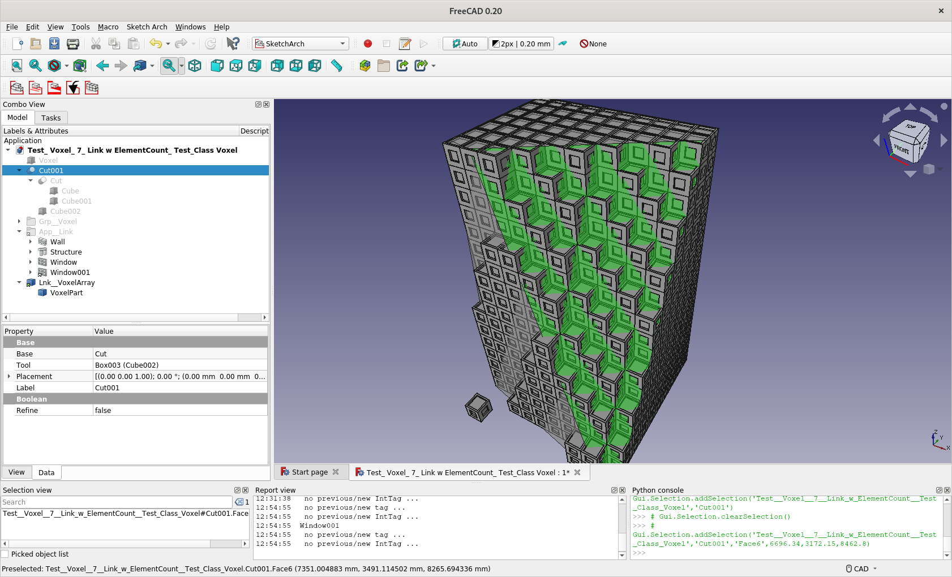Enable the Picked object list checkbox

pos(6,554)
